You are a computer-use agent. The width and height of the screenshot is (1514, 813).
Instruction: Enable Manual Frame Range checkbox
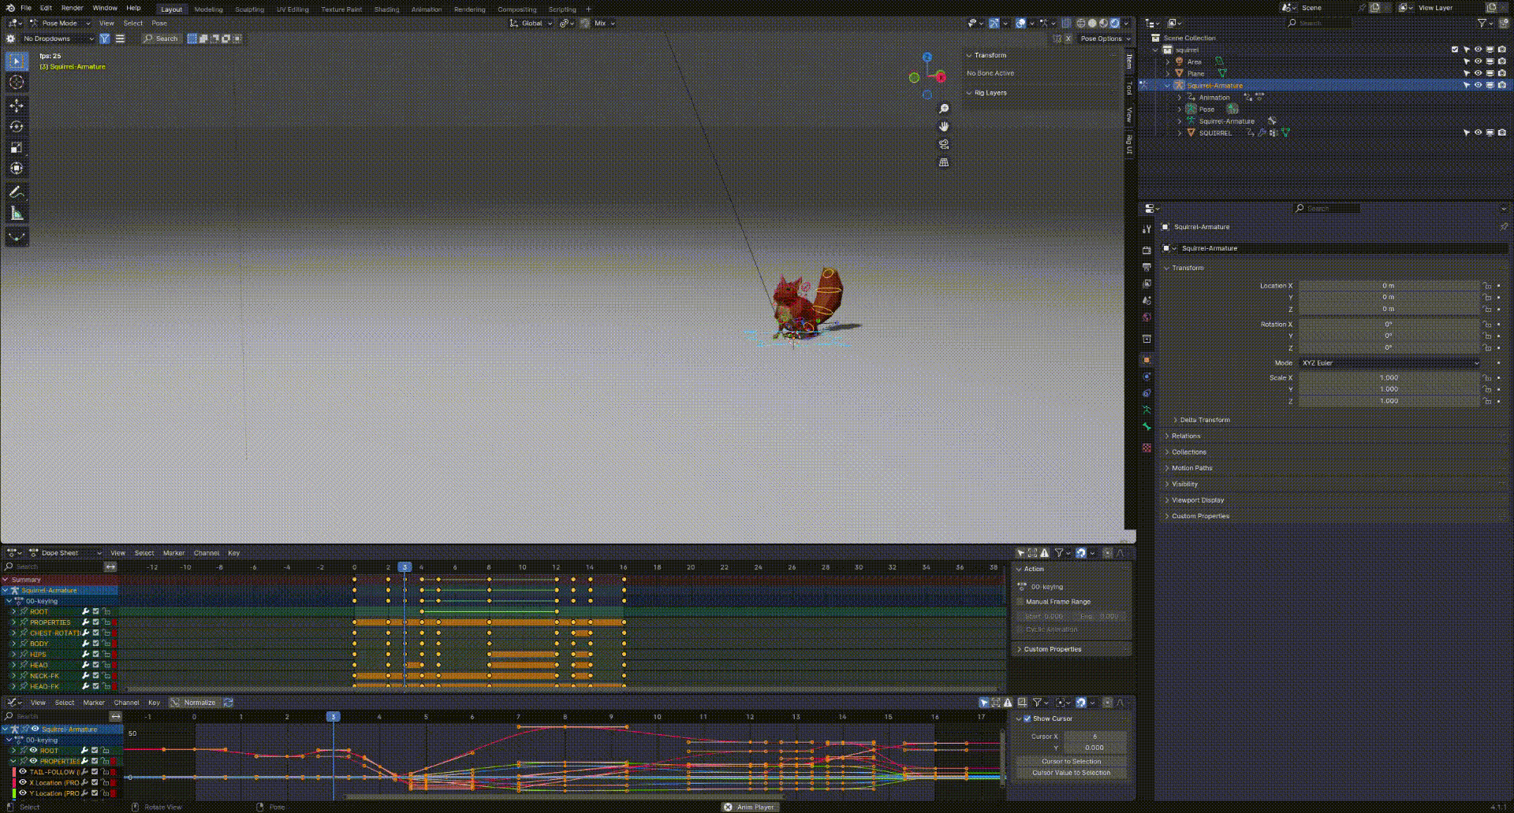coord(1020,601)
